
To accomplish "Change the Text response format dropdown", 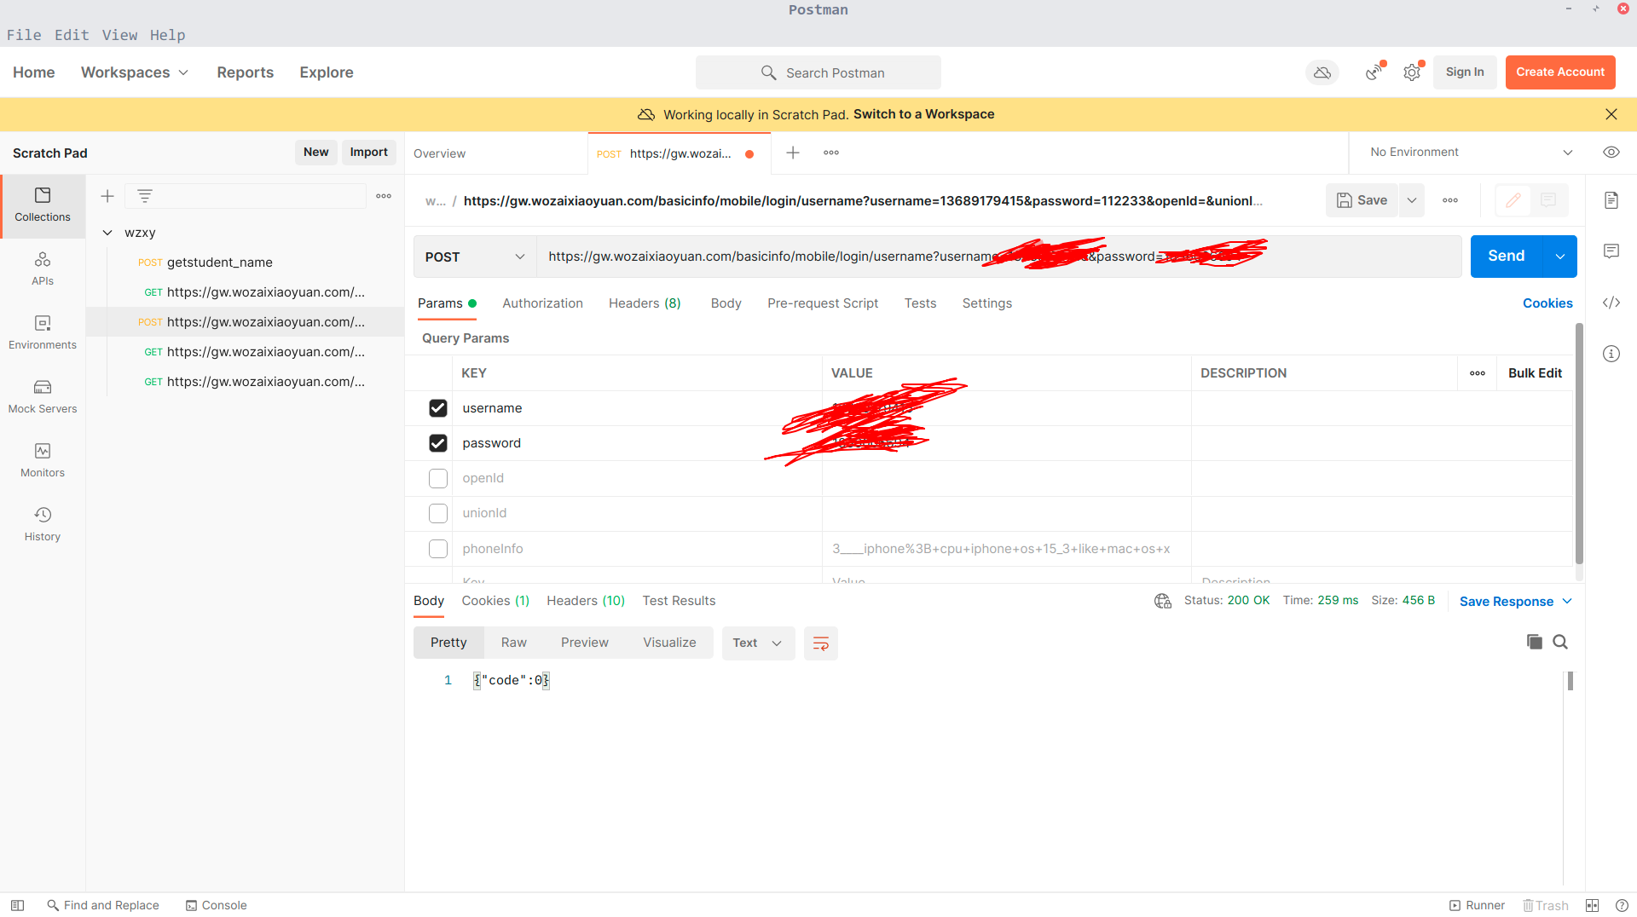I will [x=758, y=643].
